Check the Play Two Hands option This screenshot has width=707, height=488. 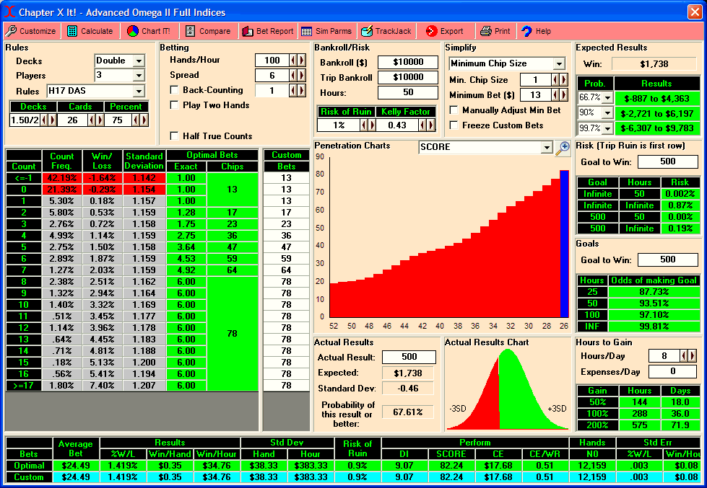(174, 105)
